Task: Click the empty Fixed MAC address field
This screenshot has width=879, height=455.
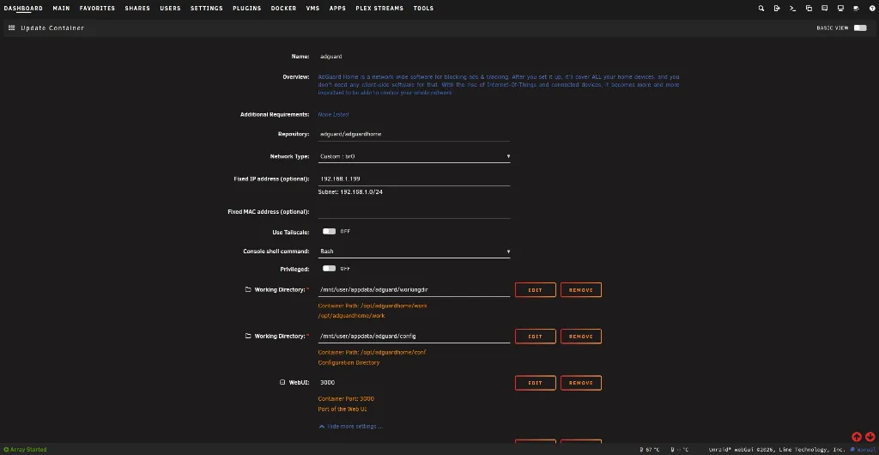Action: [x=414, y=212]
